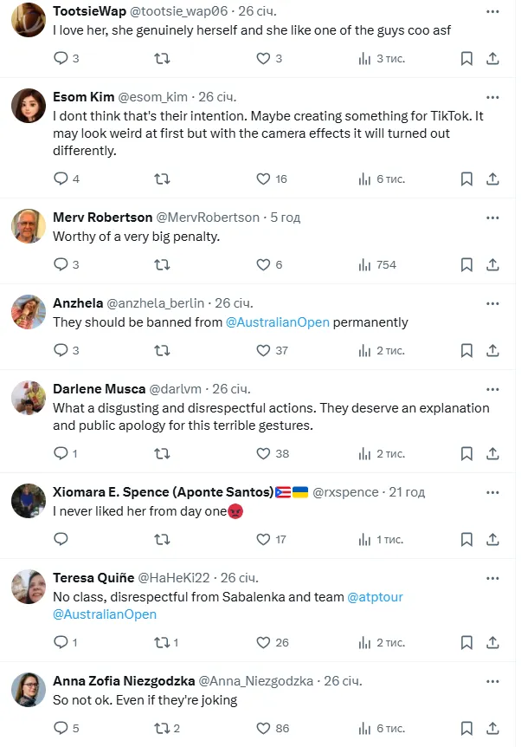521x747 pixels.
Task: Open Darlene Musca's profile name
Action: point(99,389)
